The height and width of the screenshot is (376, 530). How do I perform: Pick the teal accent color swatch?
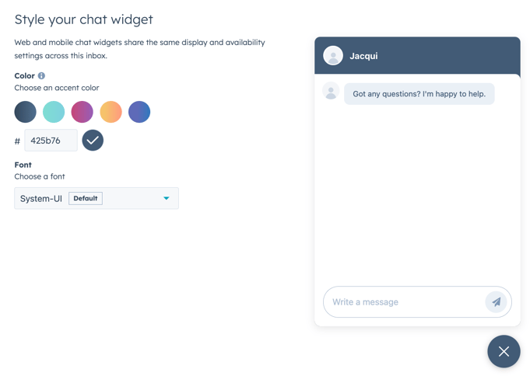tap(54, 112)
